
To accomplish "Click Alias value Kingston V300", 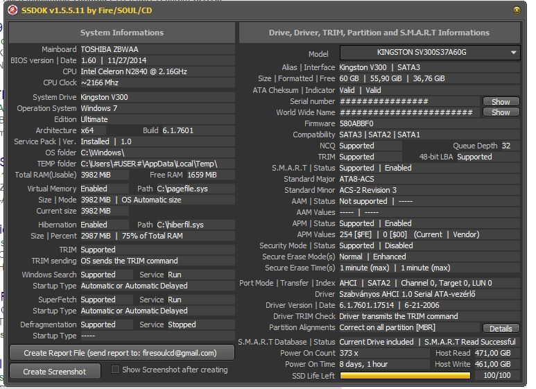I will [363, 67].
